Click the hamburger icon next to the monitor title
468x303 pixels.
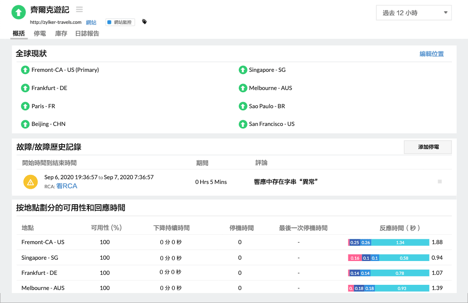coord(78,9)
